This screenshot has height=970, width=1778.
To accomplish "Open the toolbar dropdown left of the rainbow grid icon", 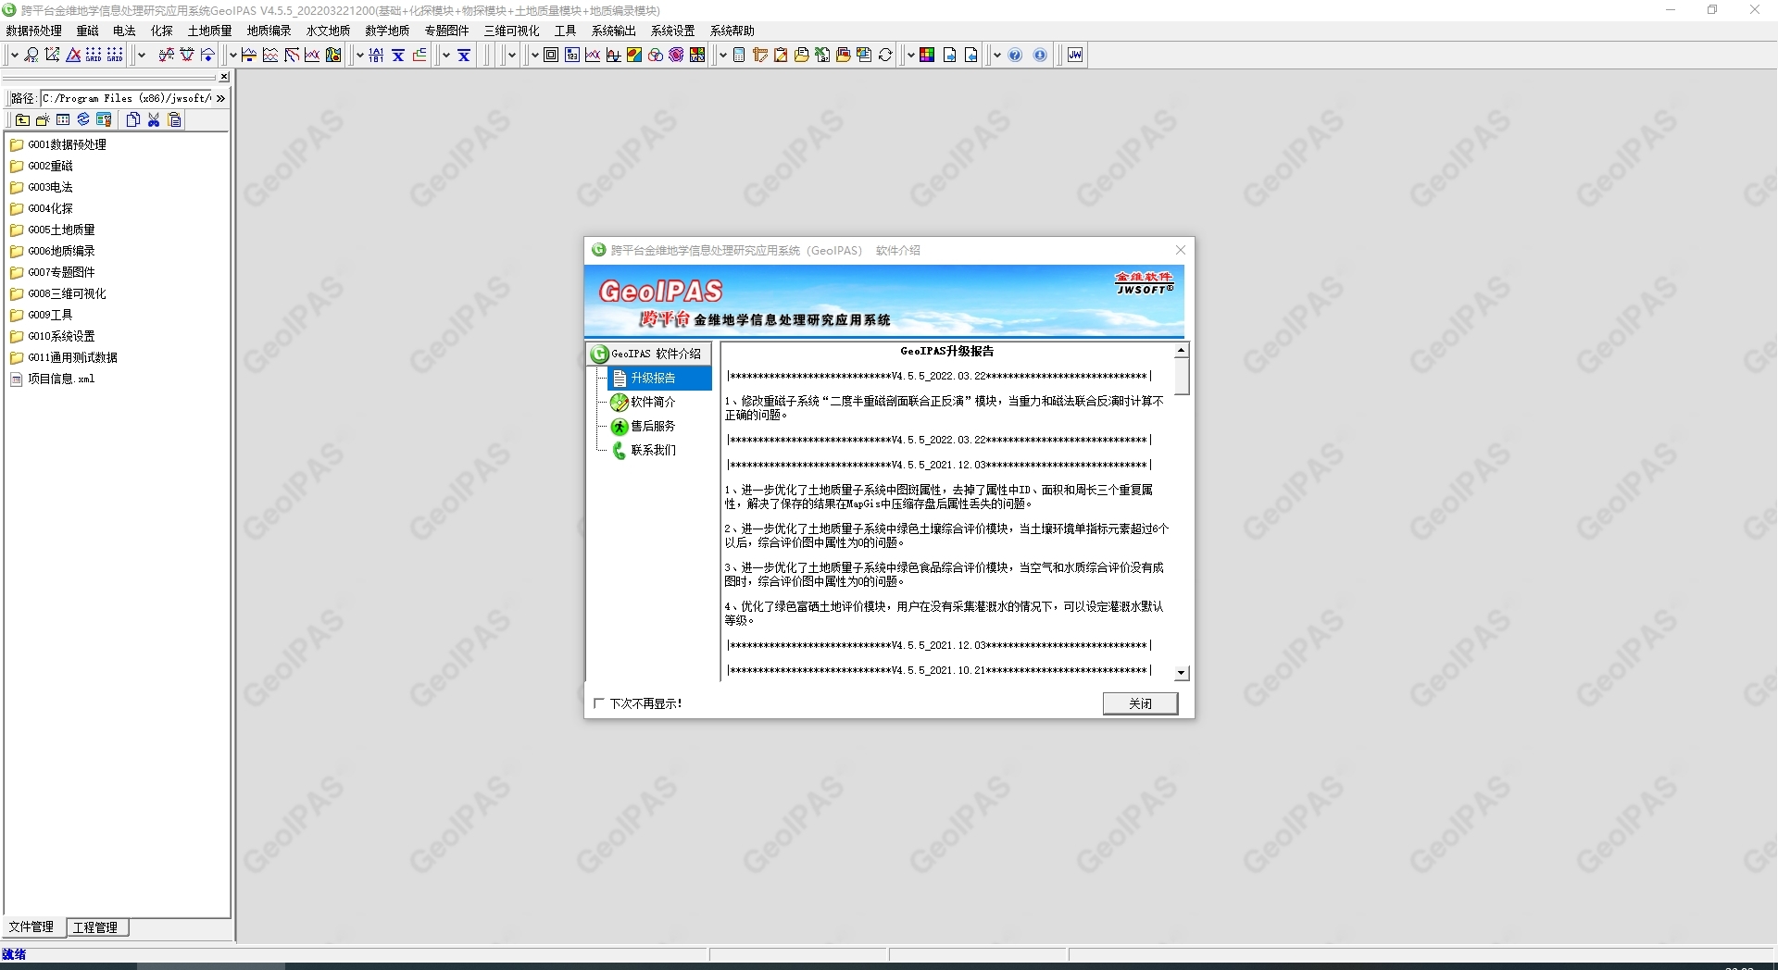I will [x=910, y=56].
